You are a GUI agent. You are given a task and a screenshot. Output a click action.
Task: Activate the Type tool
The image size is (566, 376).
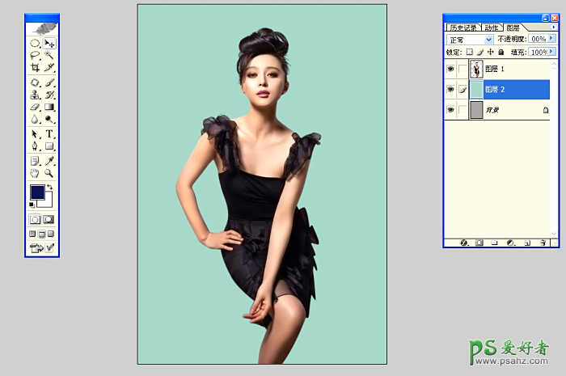click(49, 133)
